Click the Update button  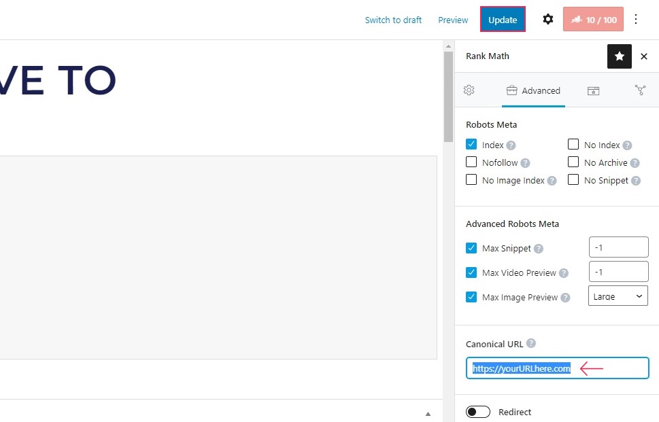coord(503,19)
